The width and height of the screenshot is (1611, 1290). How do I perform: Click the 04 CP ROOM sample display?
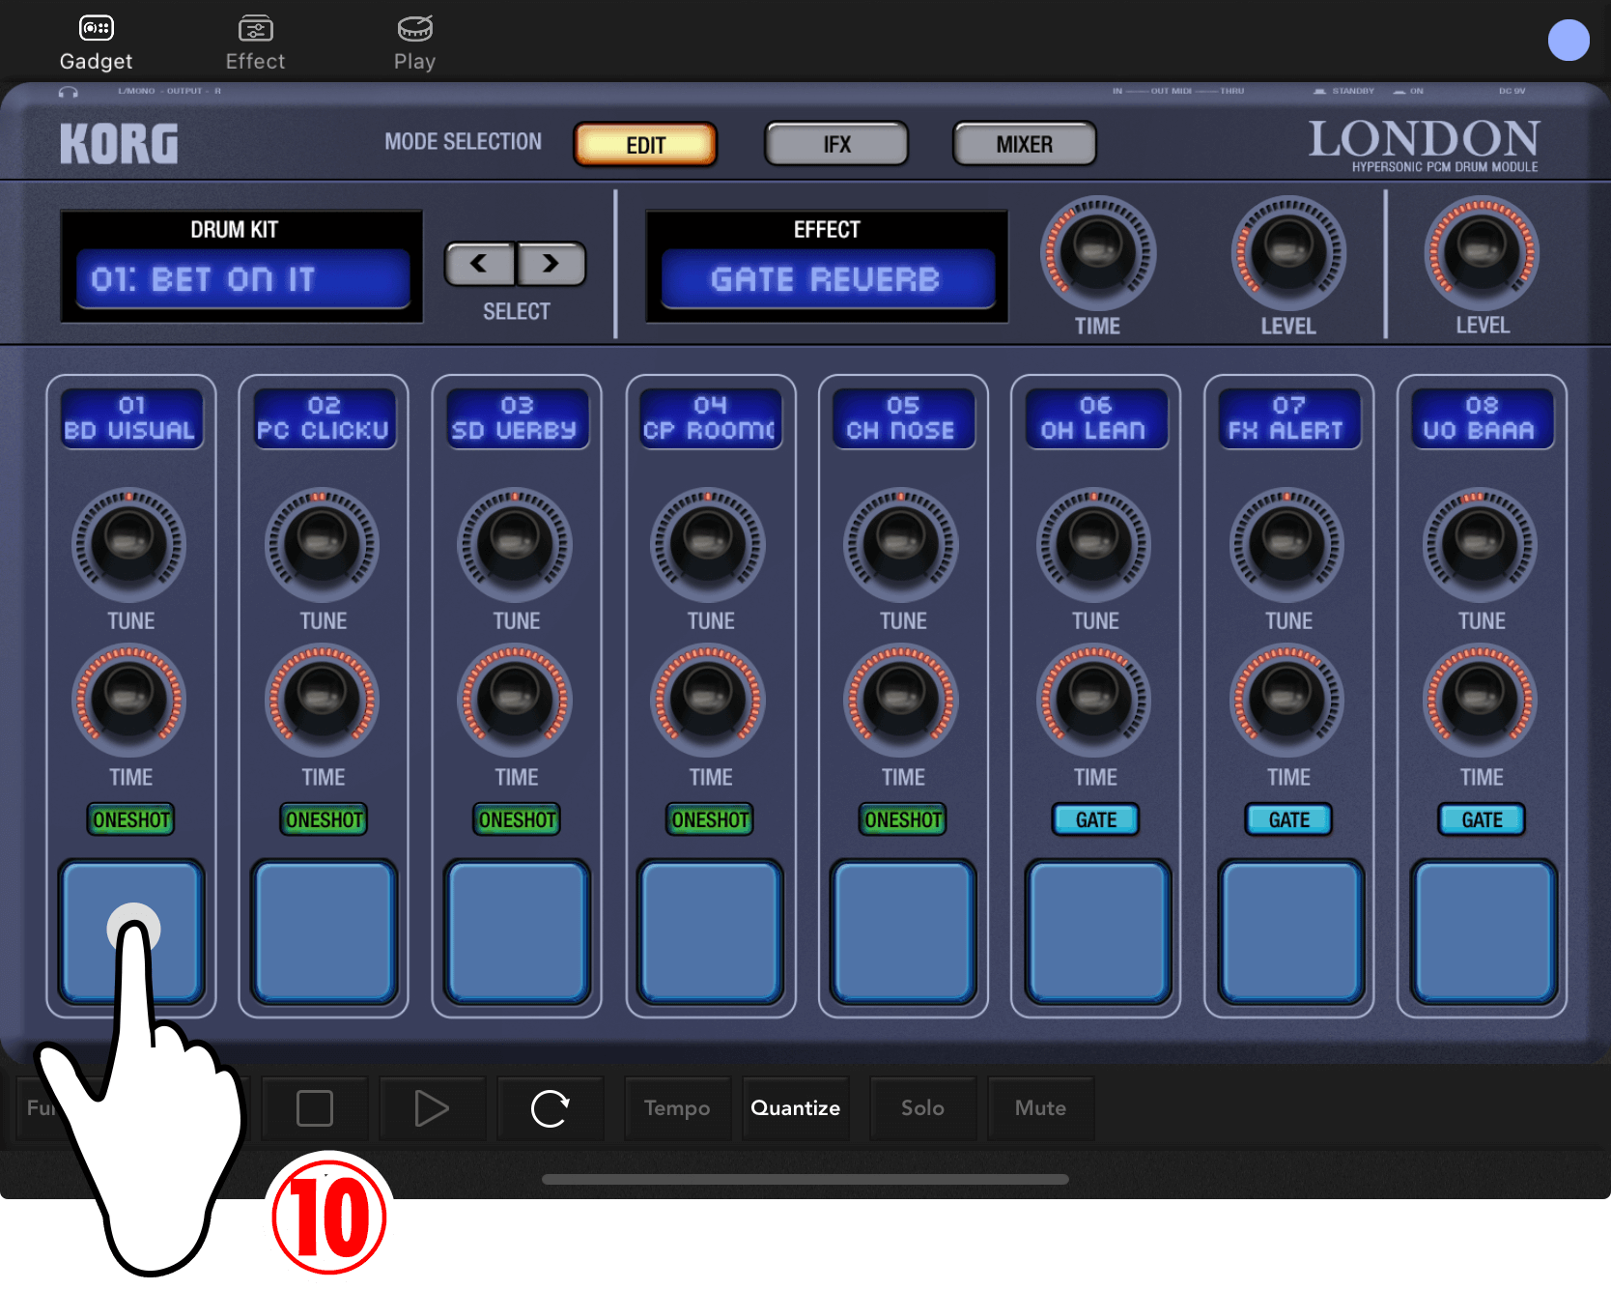(x=711, y=418)
